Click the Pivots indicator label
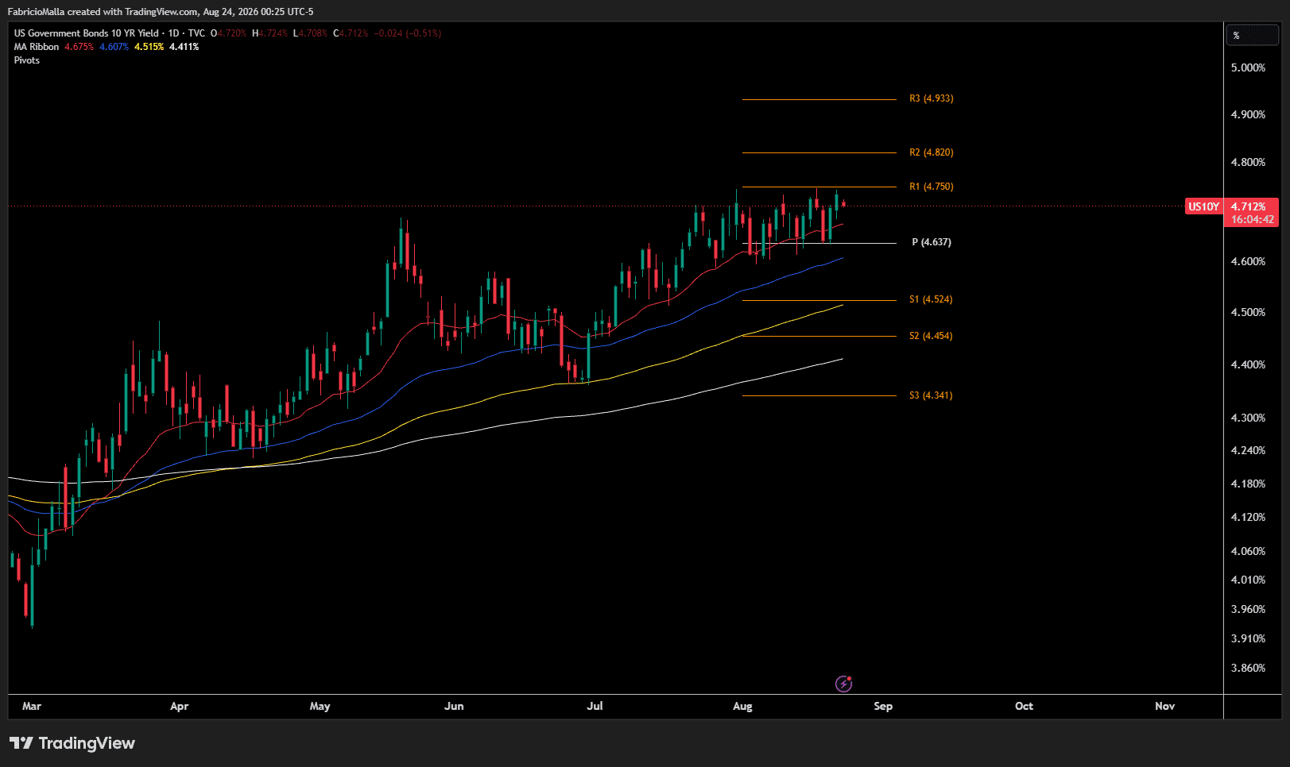Viewport: 1290px width, 767px height. (x=27, y=60)
